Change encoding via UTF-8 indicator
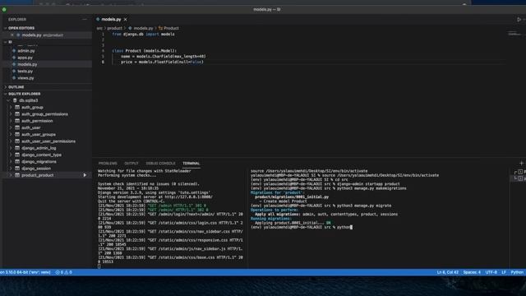Viewport: 526px width, 296px height. (491, 272)
